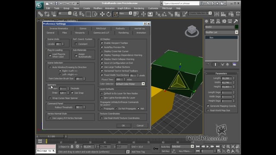Open the Display command panel tab
Image resolution: width=276 pixels, height=155 pixels.
230,21
